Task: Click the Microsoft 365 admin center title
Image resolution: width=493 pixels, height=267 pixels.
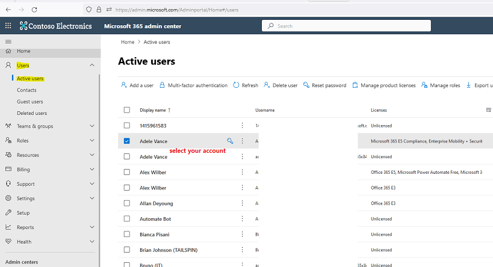Action: click(x=143, y=26)
